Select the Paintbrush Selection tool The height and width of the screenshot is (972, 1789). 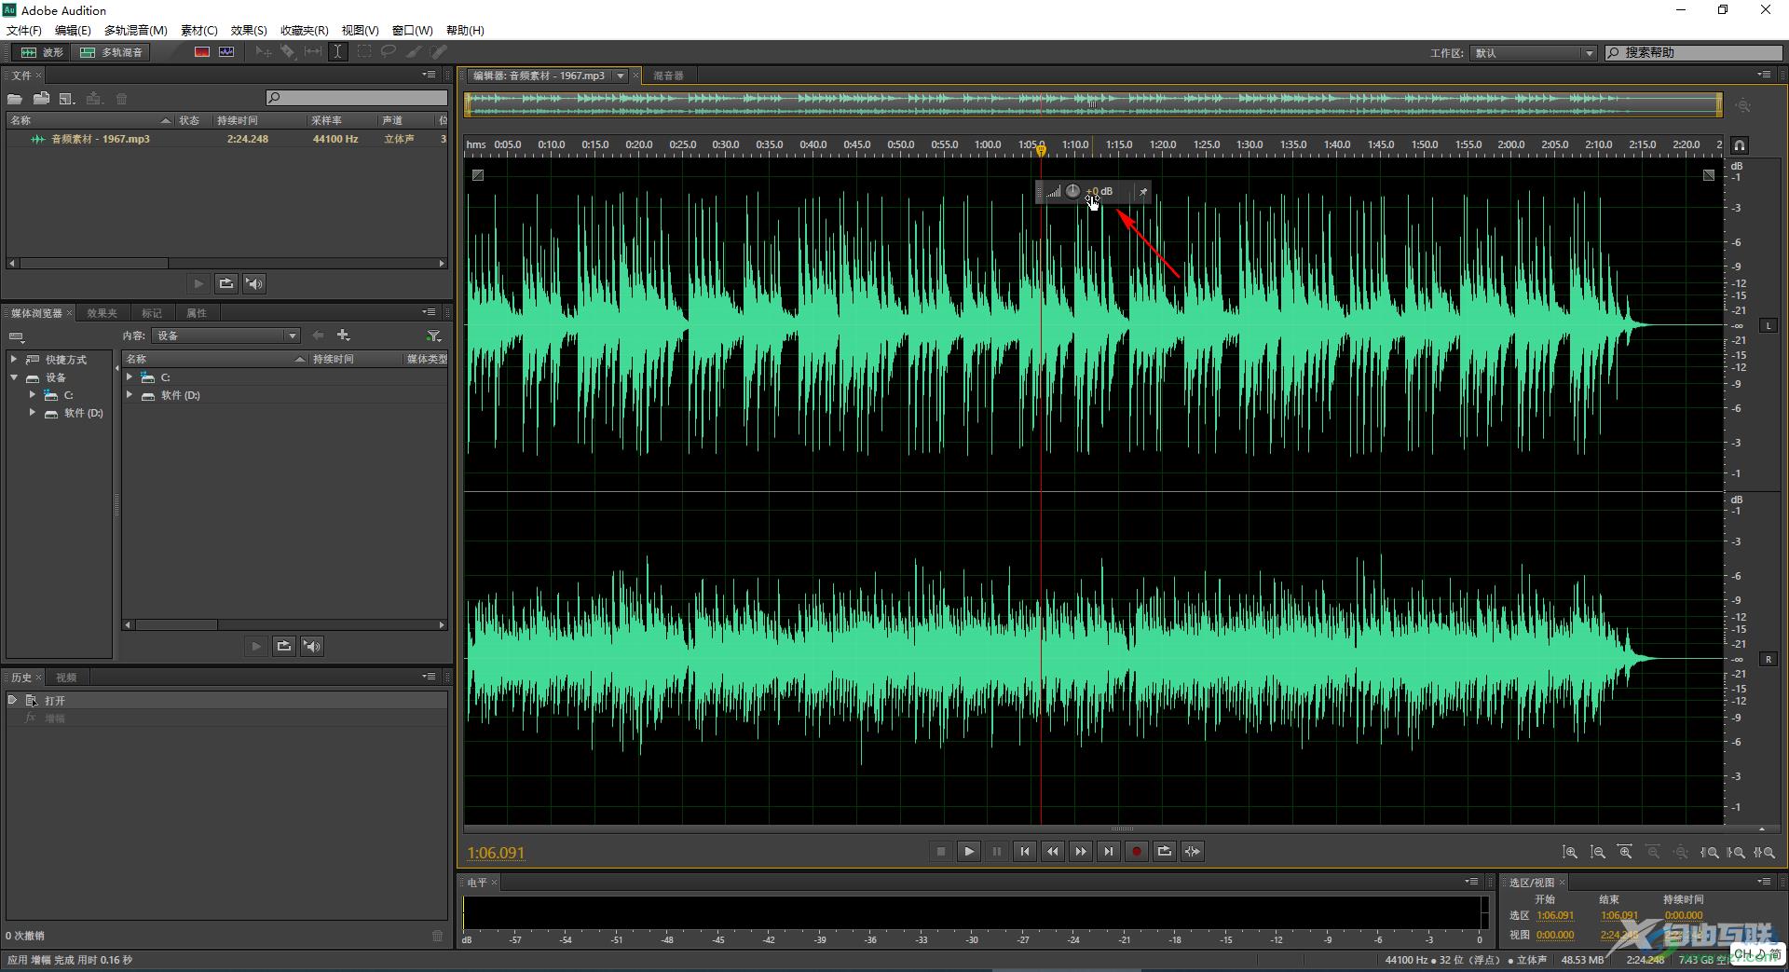[414, 52]
